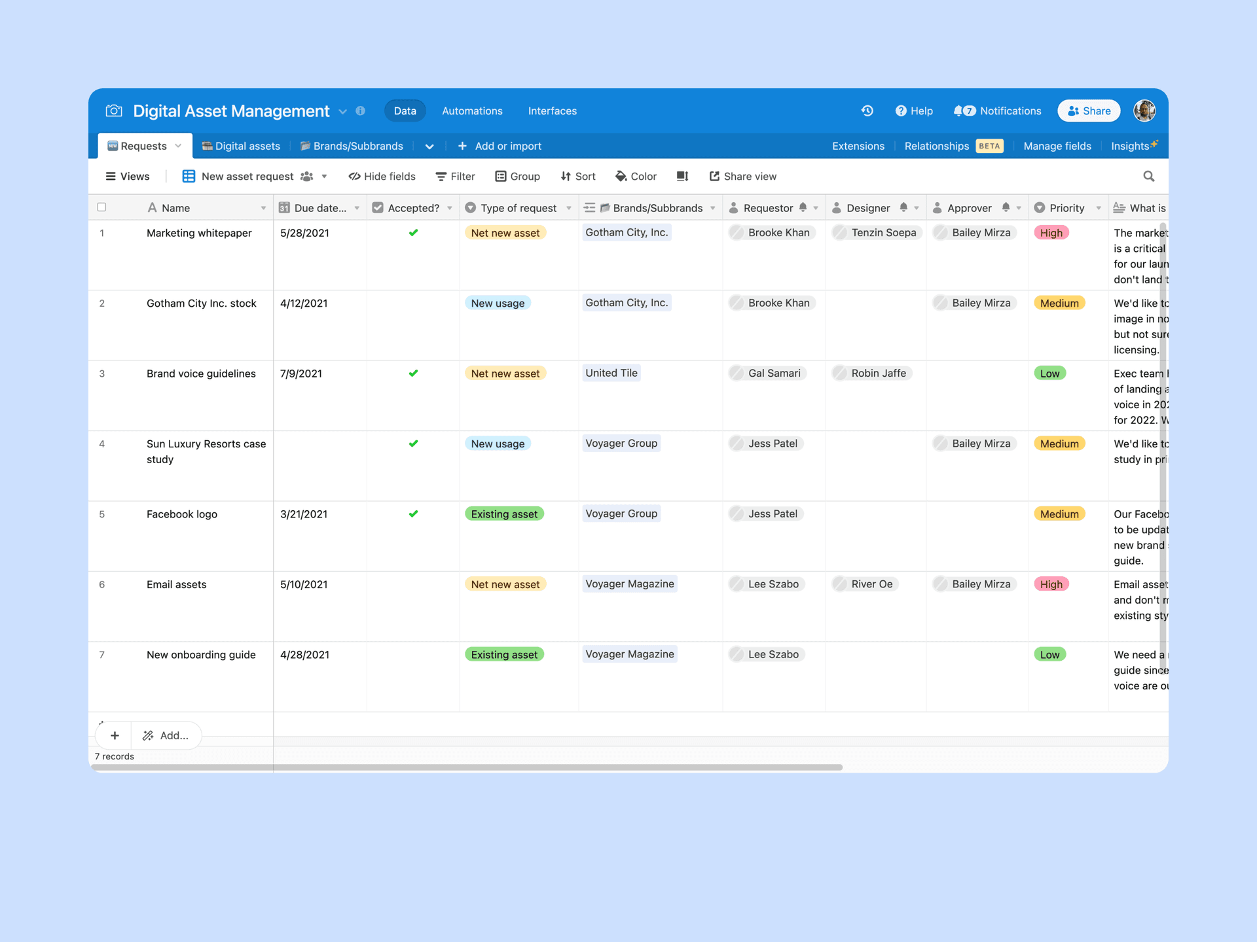Open Relationships beta feature

tap(953, 146)
